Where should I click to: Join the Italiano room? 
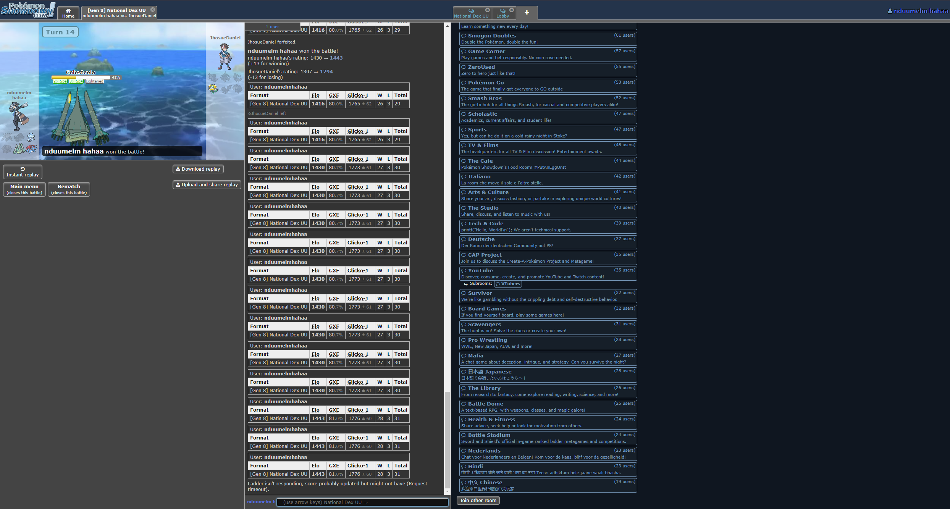(548, 179)
